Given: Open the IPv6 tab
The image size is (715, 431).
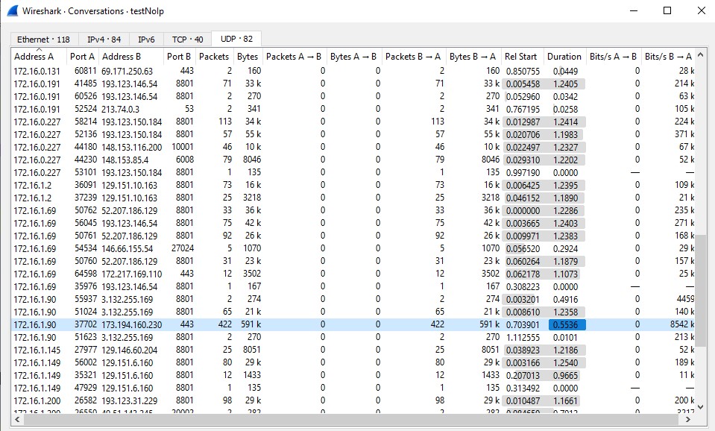Looking at the screenshot, I should point(146,40).
